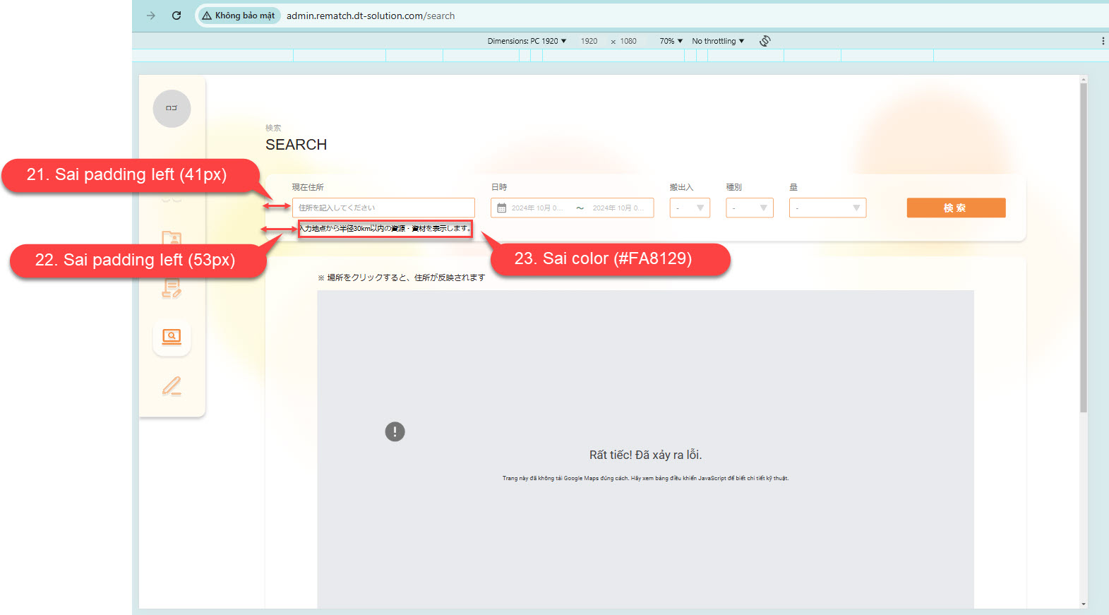
Task: Click the browser reload icon
Action: coord(176,16)
